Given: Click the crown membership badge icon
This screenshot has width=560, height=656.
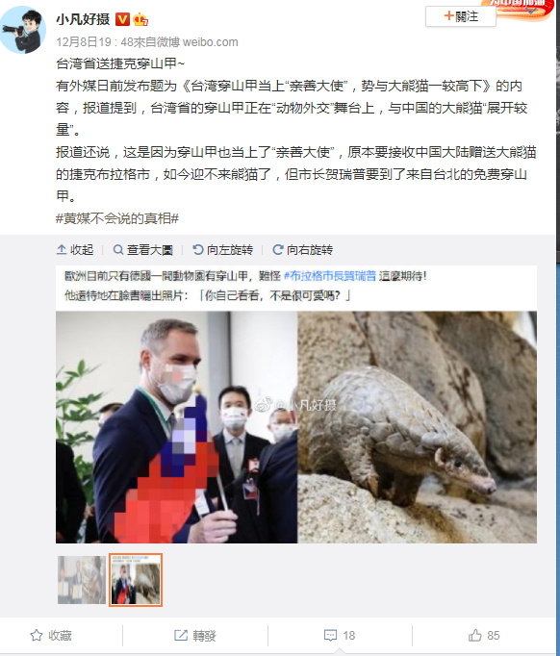Looking at the screenshot, I should pos(140,19).
